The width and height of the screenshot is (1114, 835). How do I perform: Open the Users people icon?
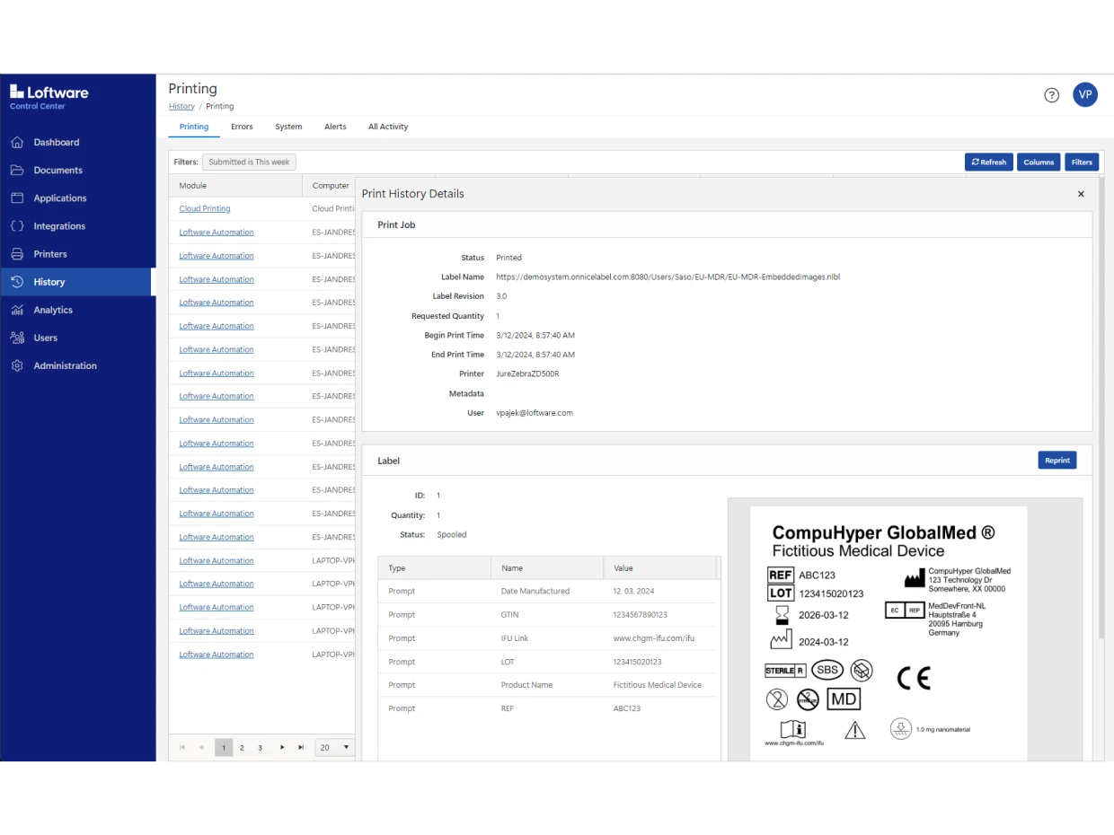17,338
